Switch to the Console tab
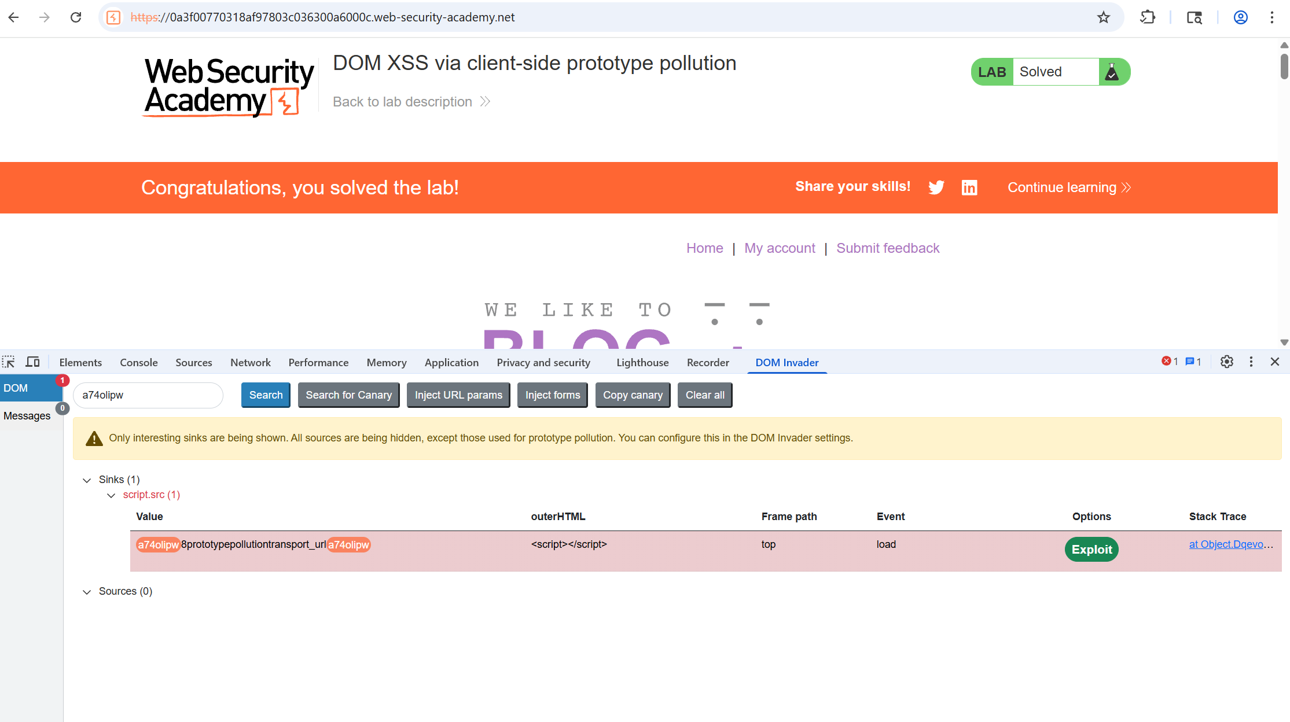Viewport: 1290px width, 722px height. coord(139,362)
